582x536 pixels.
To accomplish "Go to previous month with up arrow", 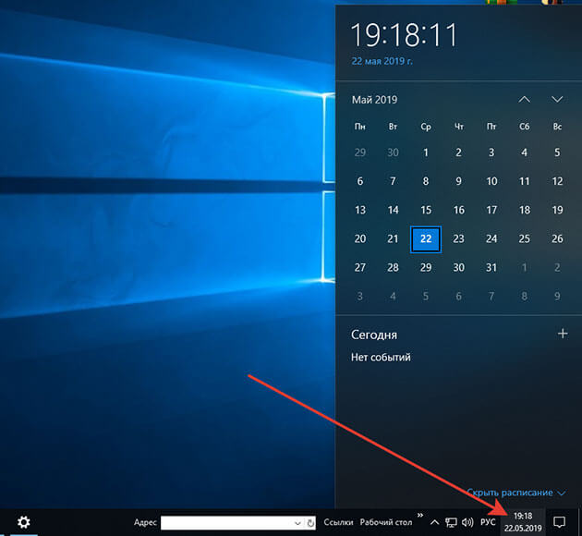I will 524,100.
